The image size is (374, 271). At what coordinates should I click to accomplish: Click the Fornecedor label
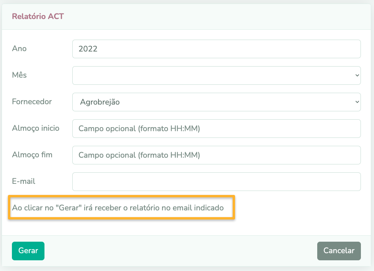(32, 101)
